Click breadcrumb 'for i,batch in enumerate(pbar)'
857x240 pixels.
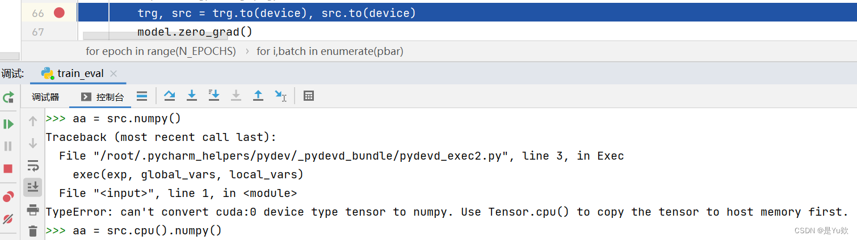click(330, 51)
